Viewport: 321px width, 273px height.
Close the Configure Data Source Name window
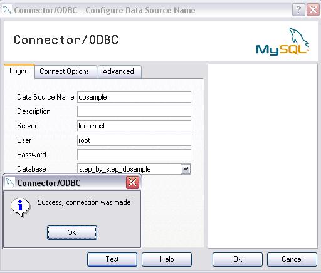(x=313, y=9)
